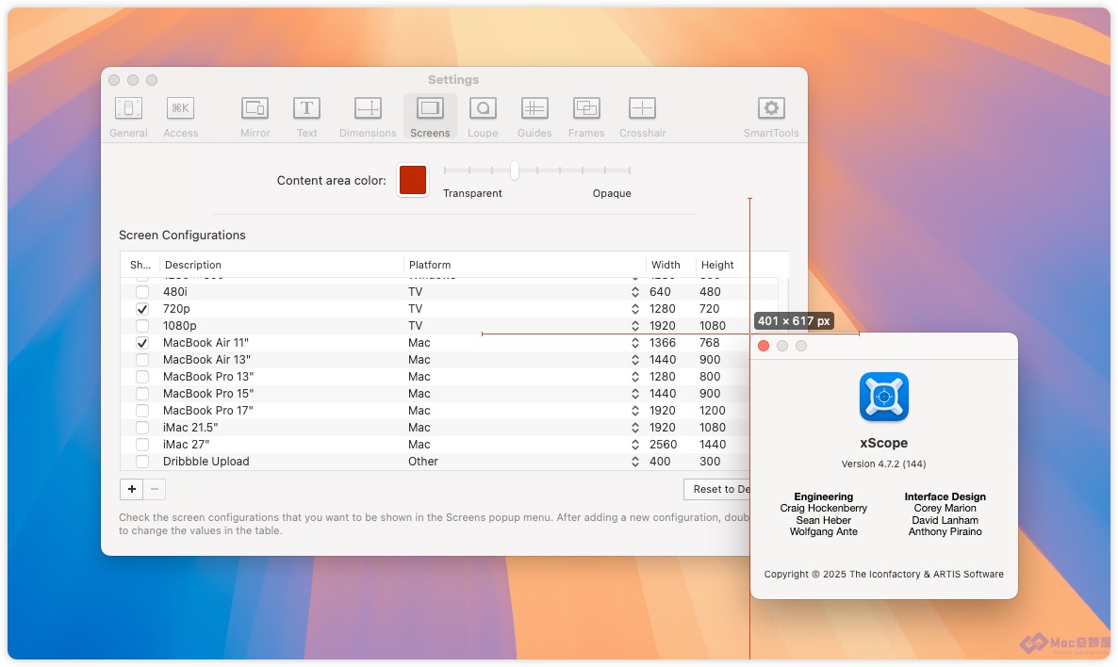The height and width of the screenshot is (667, 1118).
Task: Check the iMac 27" configuration checkbox
Action: pos(142,445)
